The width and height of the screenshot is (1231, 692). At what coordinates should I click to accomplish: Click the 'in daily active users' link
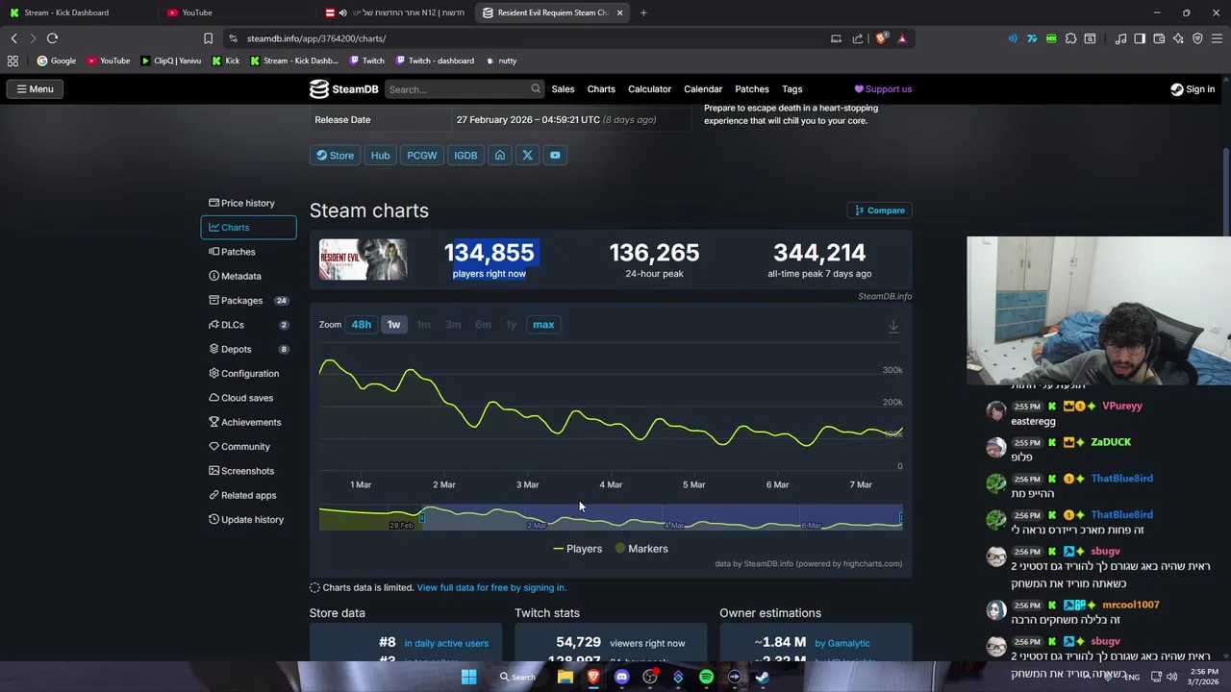click(446, 643)
